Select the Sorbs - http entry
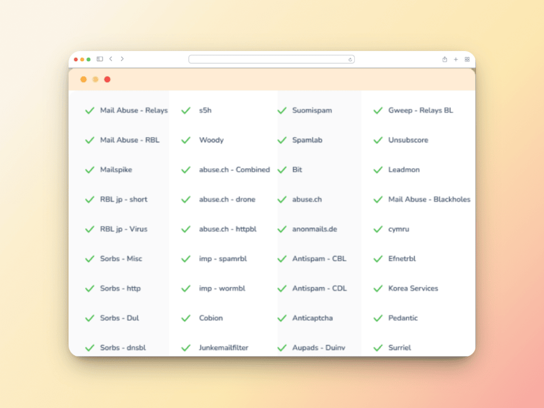The image size is (544, 408). (120, 288)
